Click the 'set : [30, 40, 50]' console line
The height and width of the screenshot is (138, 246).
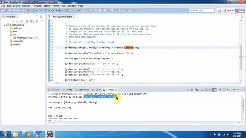[x=60, y=108]
